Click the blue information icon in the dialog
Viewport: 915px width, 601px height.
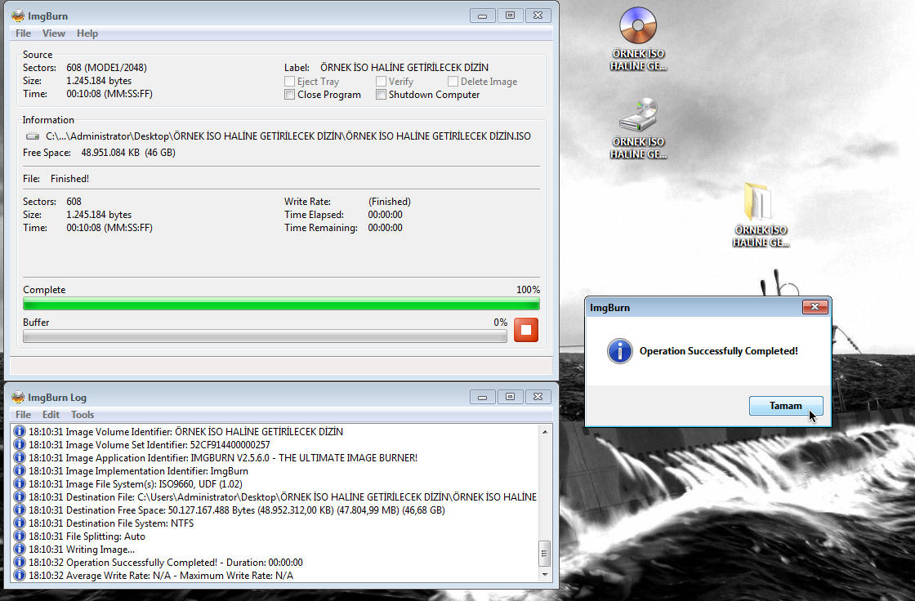(x=620, y=351)
